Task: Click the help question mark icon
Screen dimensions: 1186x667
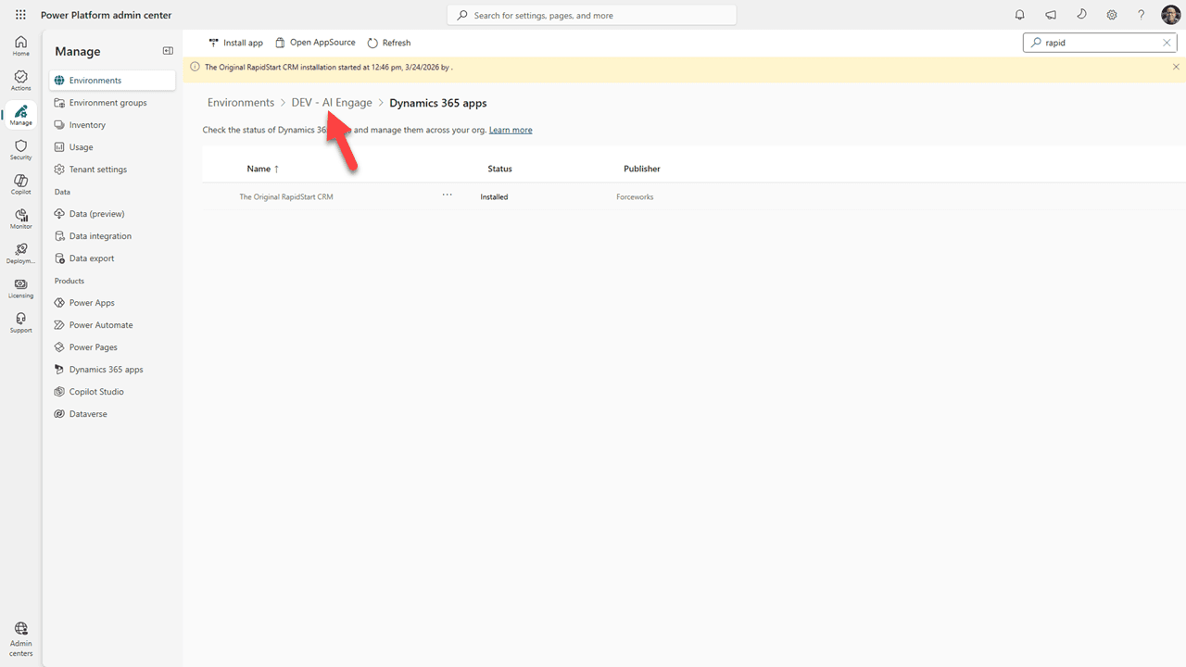Action: coord(1142,15)
